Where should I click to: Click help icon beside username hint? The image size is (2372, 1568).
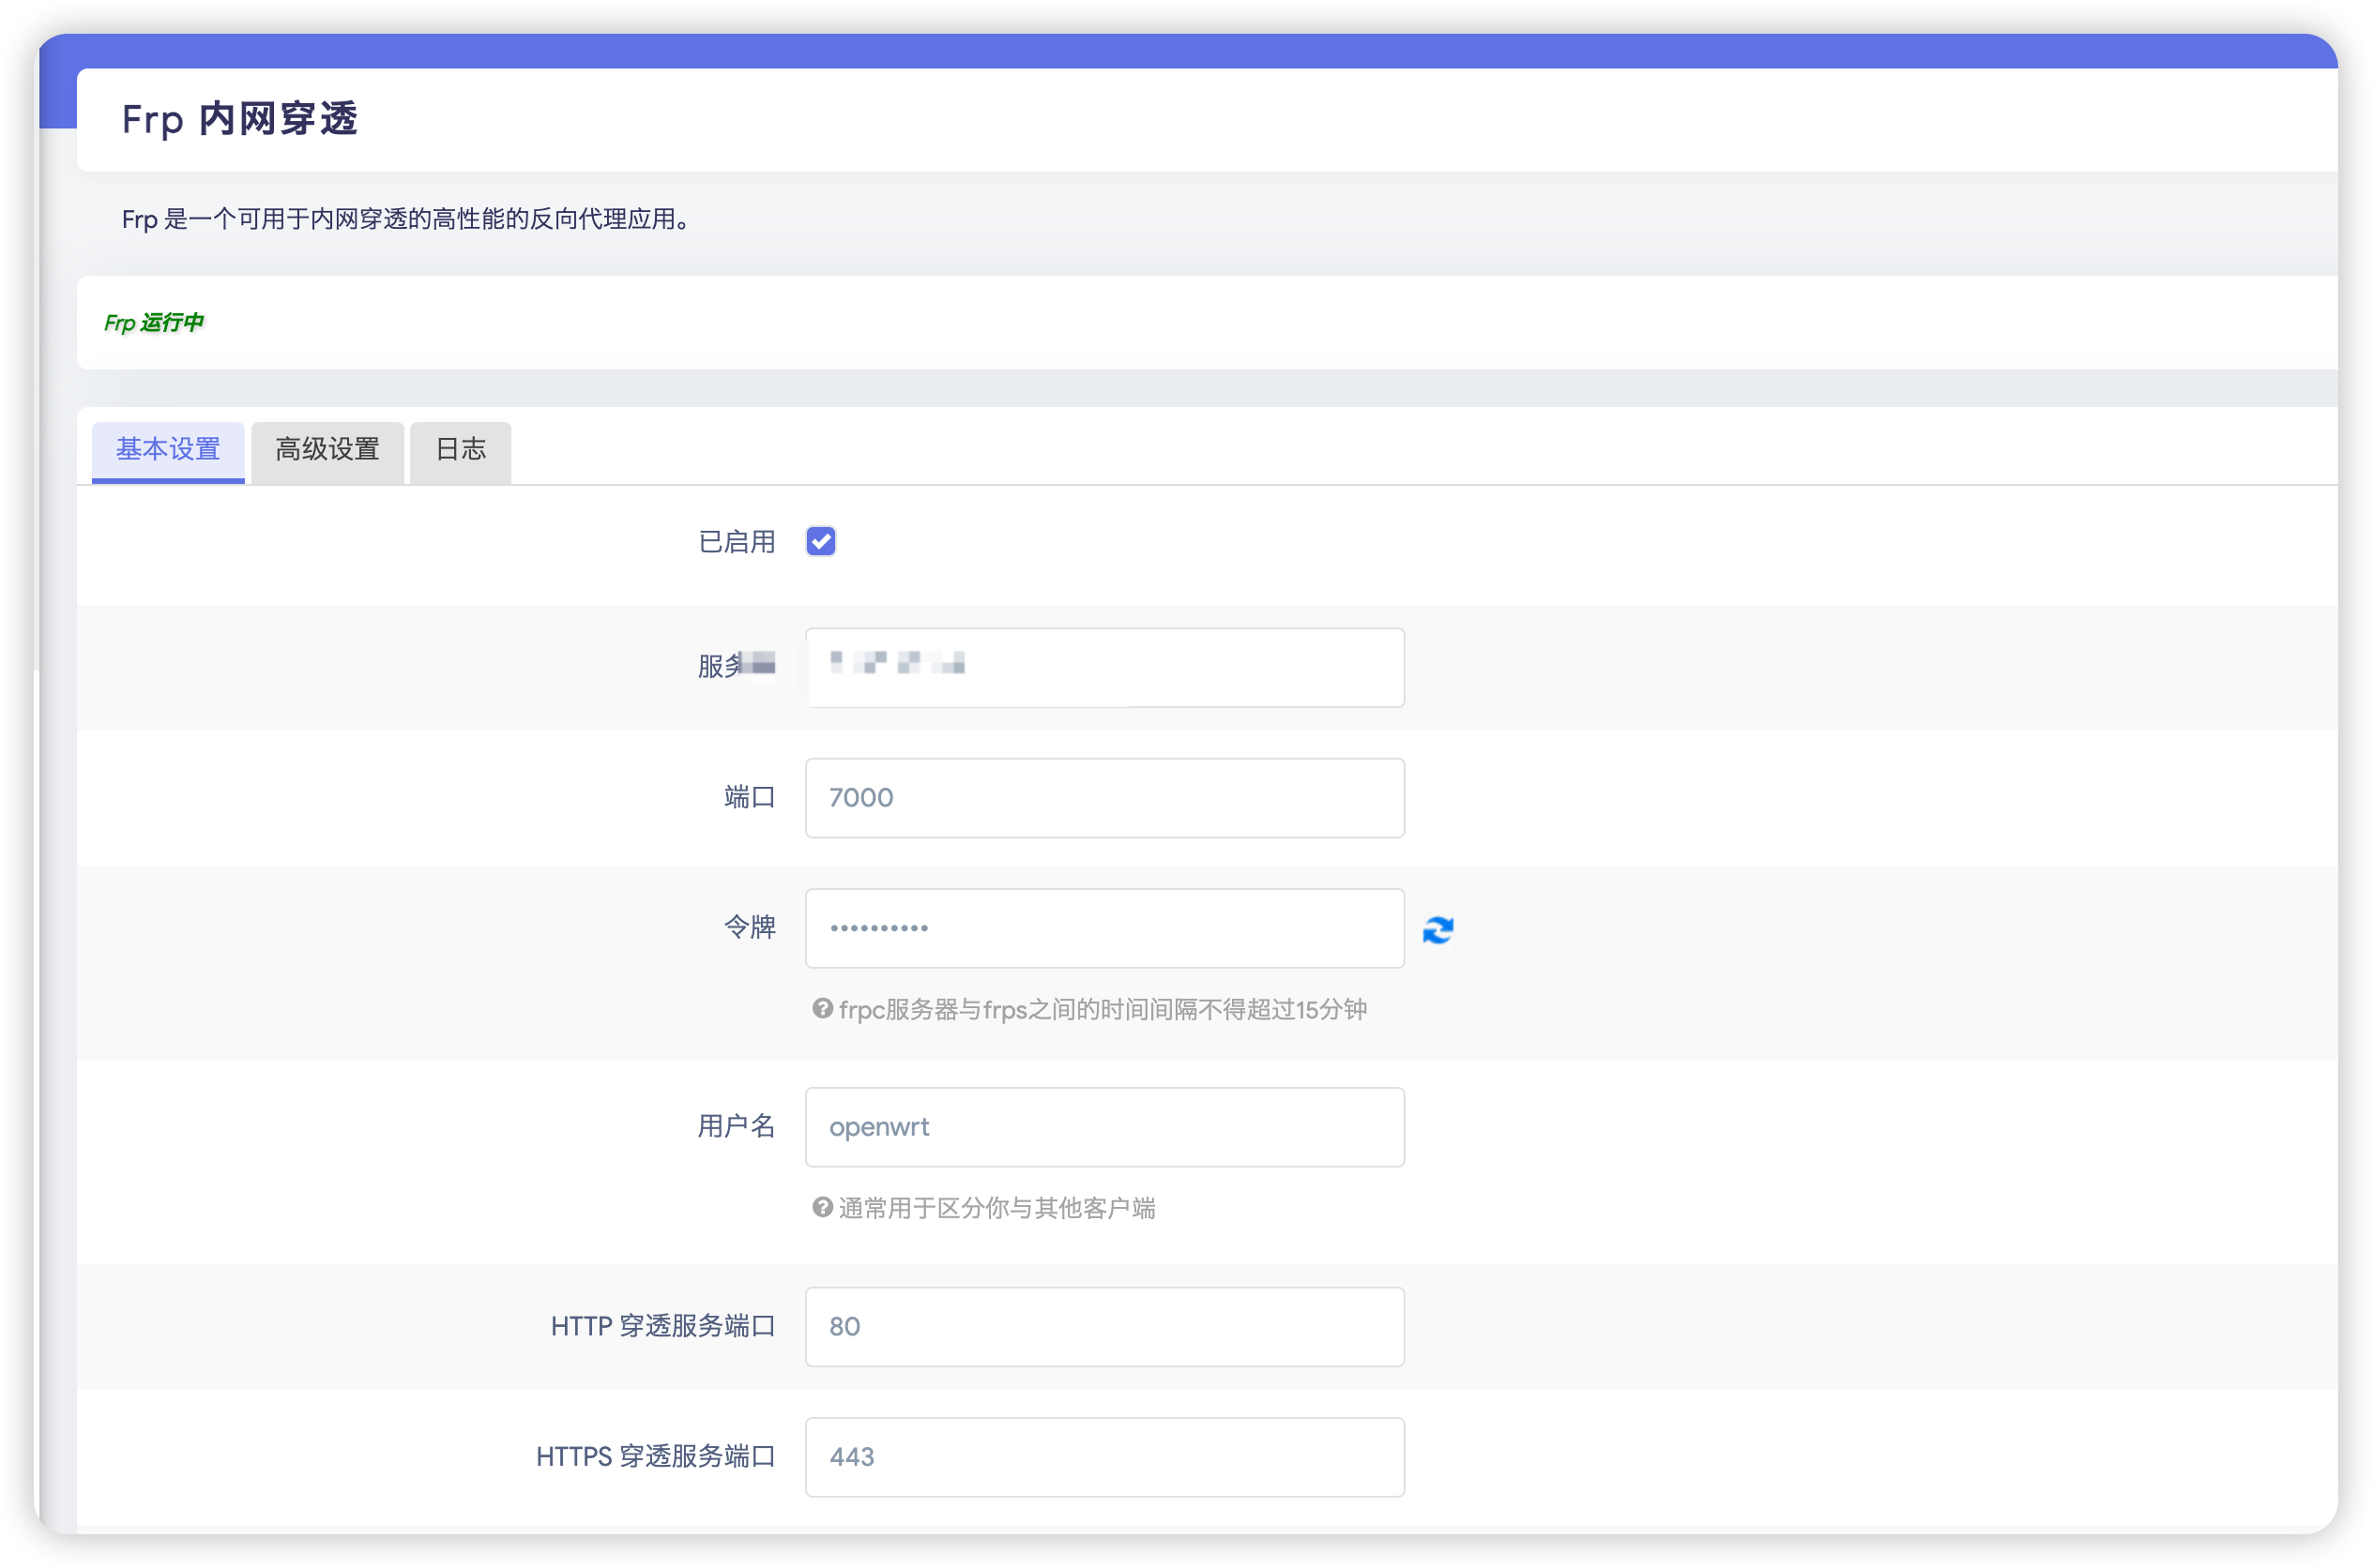[x=822, y=1208]
